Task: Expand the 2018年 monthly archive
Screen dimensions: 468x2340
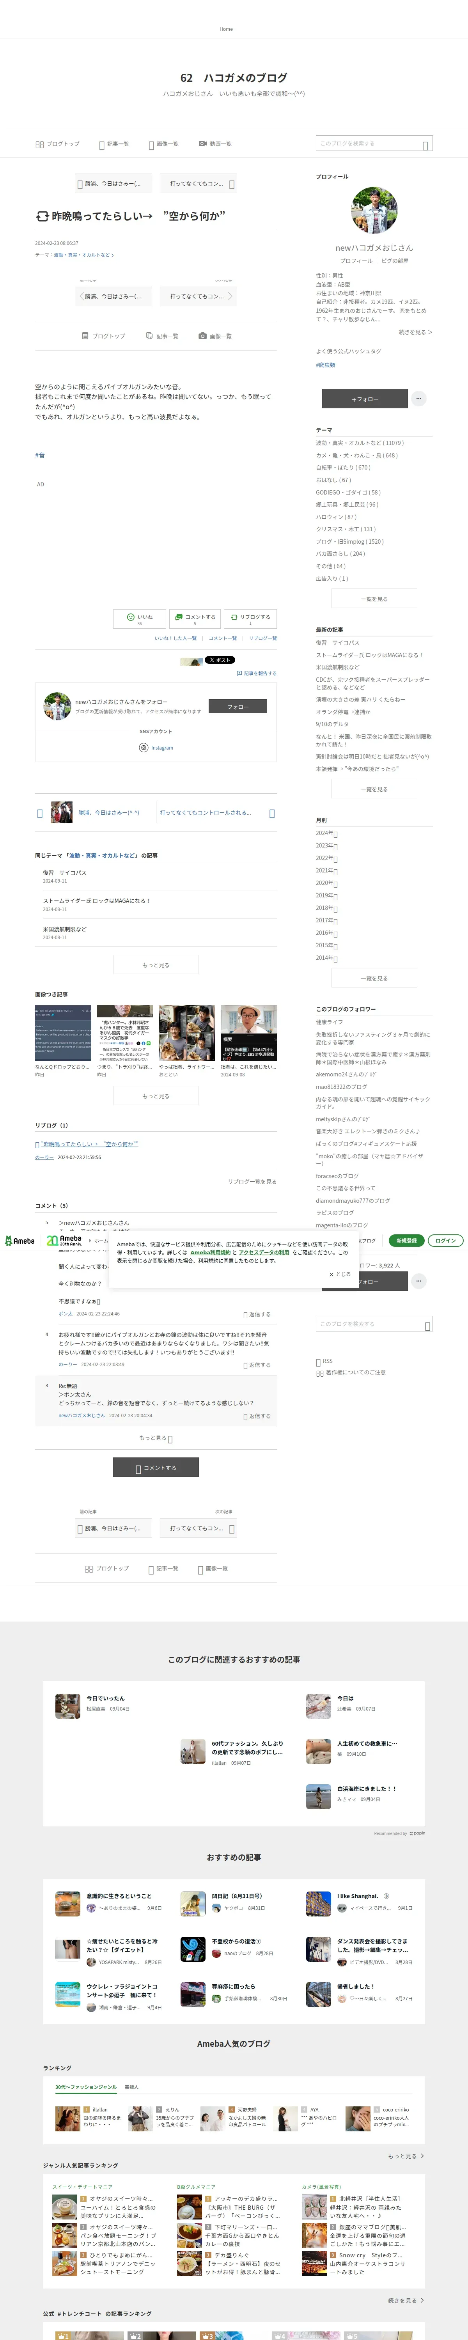Action: coord(327,908)
